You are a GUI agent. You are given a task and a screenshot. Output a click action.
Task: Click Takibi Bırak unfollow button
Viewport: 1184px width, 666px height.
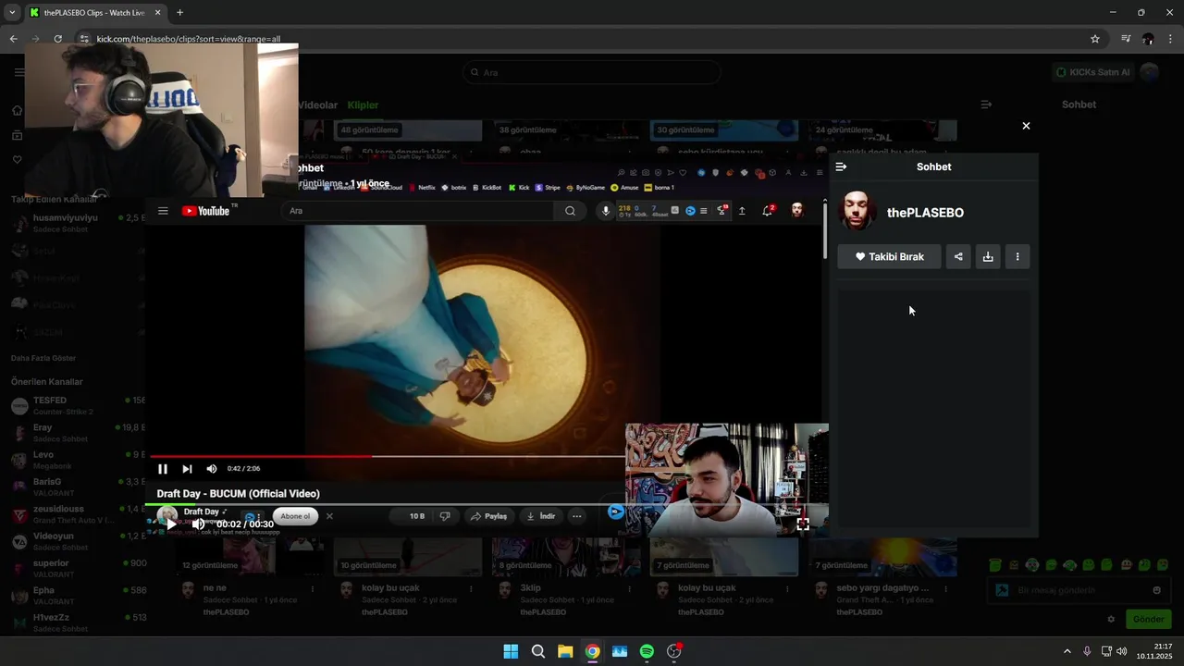[x=889, y=256]
